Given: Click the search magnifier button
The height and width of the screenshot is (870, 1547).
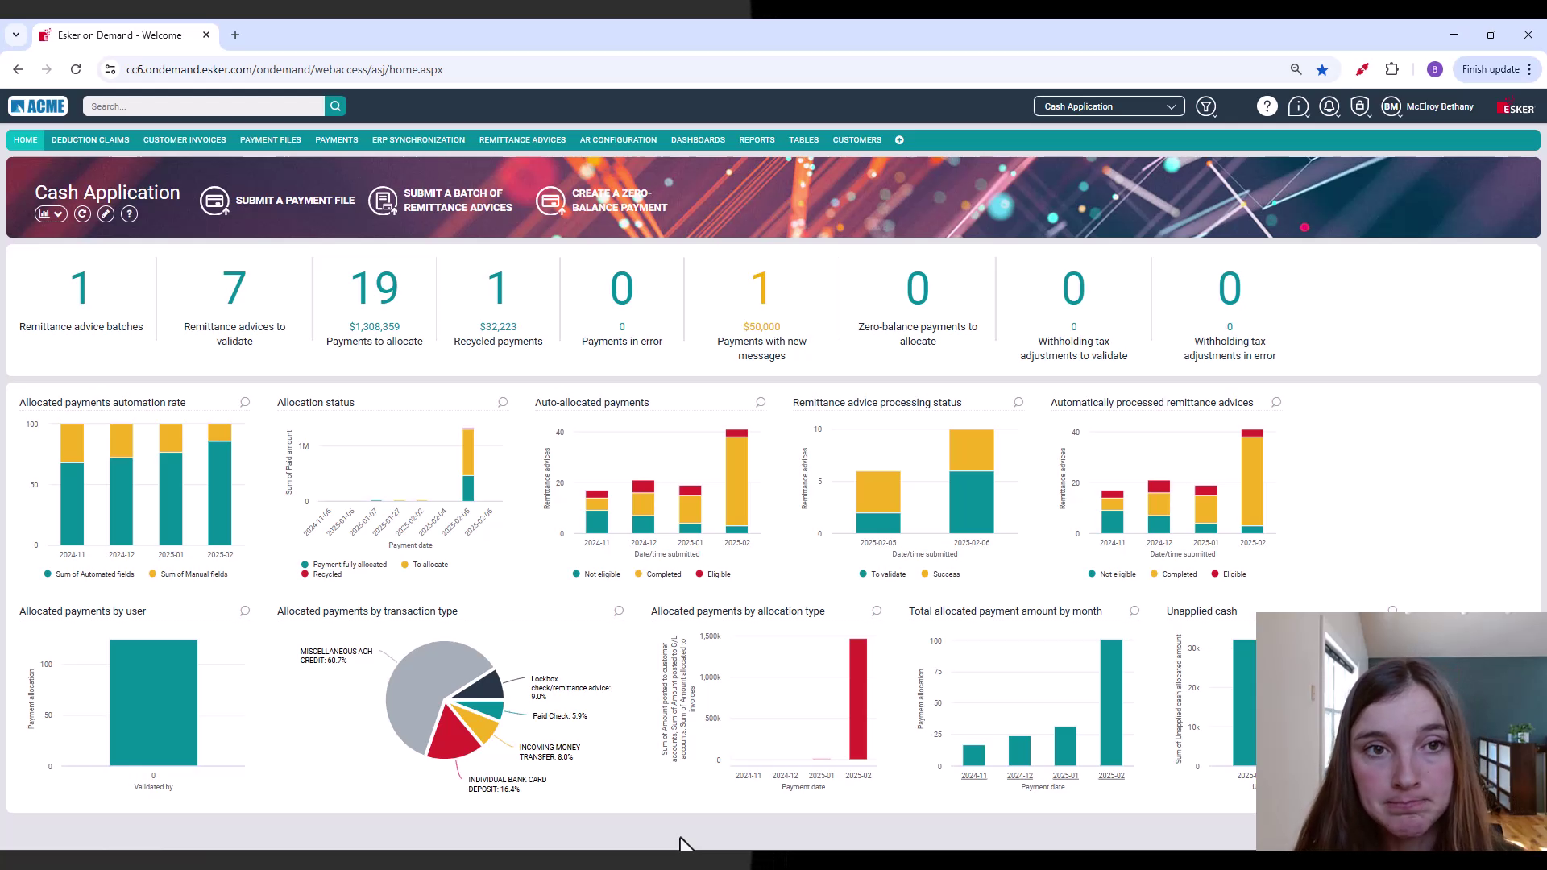Looking at the screenshot, I should click(x=335, y=106).
